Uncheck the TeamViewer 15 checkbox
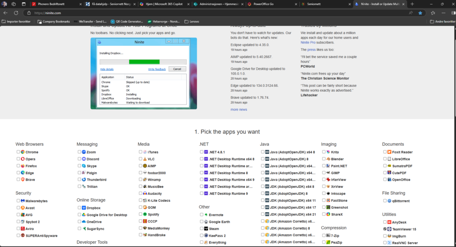The height and width of the screenshot is (247, 456). [x=385, y=229]
